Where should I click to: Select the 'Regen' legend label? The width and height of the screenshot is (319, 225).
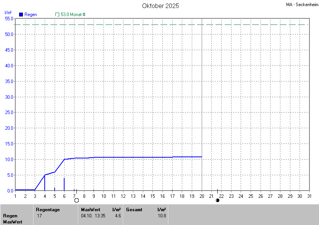click(31, 15)
